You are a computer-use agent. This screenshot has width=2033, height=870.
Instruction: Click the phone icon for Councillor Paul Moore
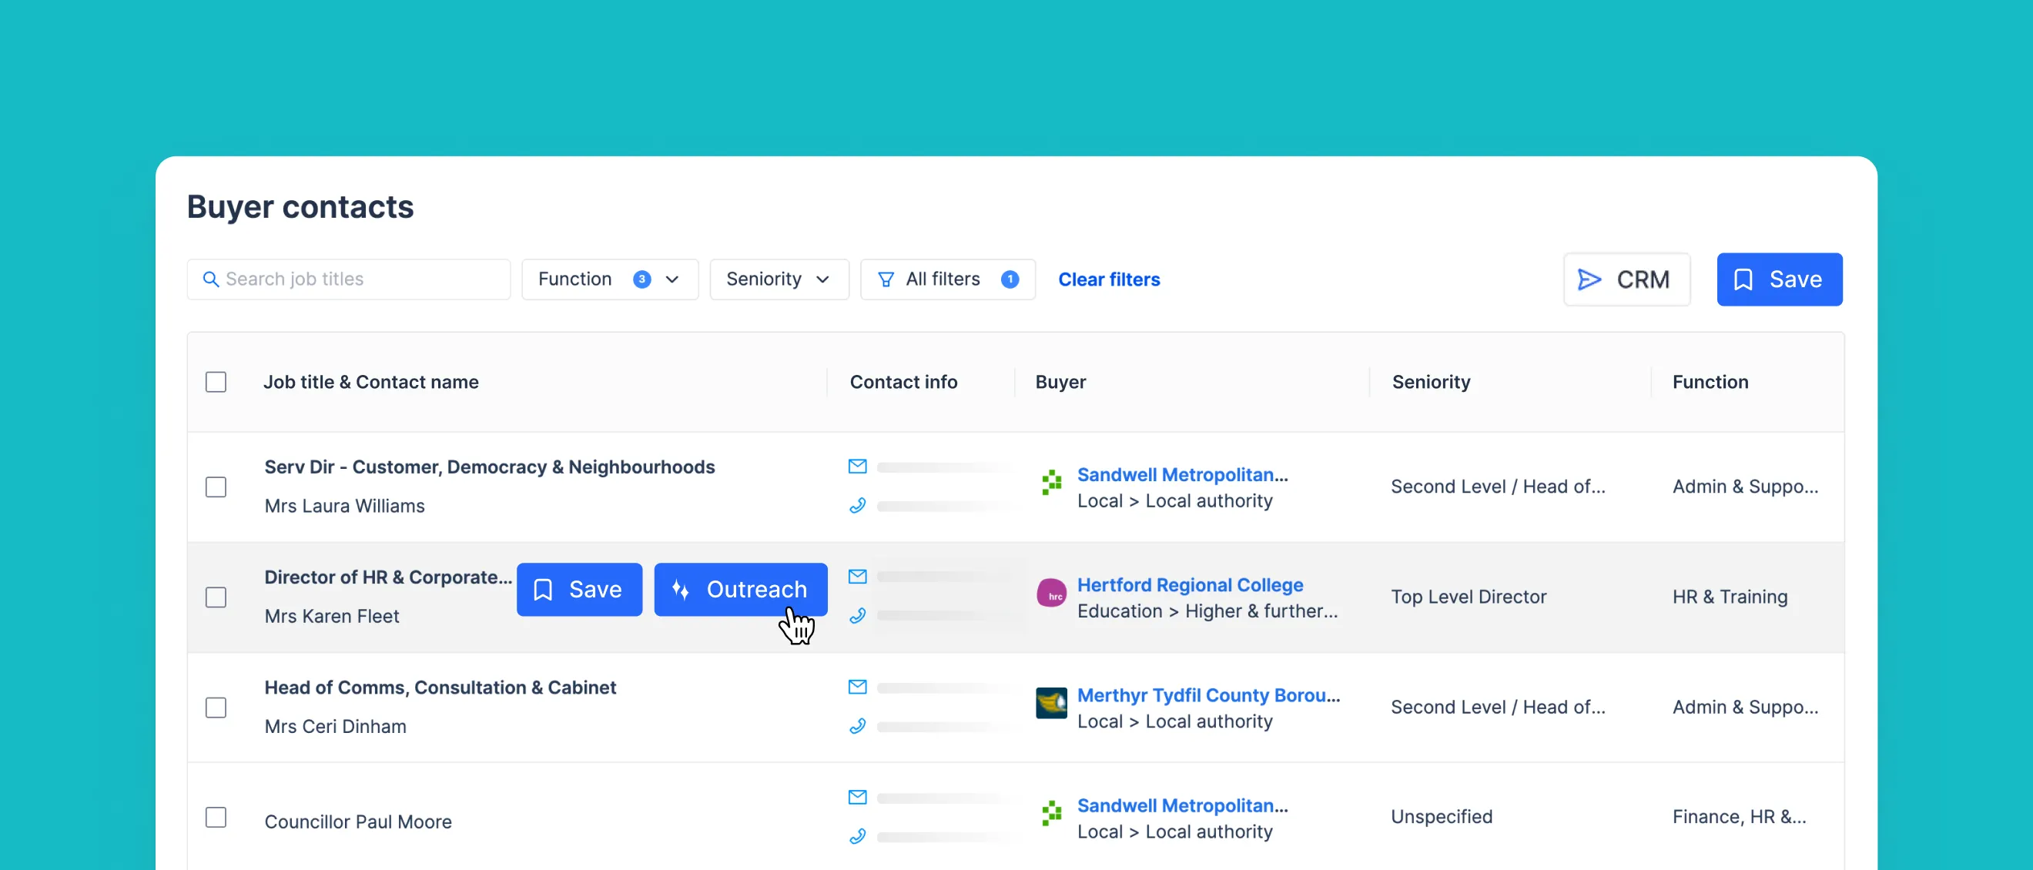pyautogui.click(x=857, y=836)
